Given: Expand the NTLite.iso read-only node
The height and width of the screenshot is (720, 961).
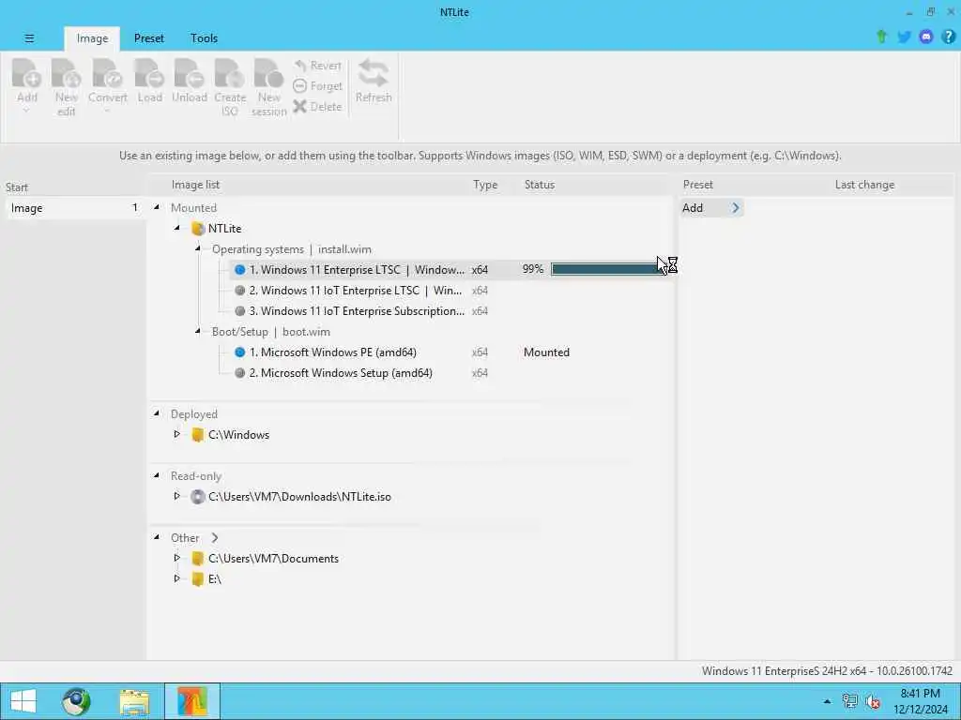Looking at the screenshot, I should pos(177,496).
